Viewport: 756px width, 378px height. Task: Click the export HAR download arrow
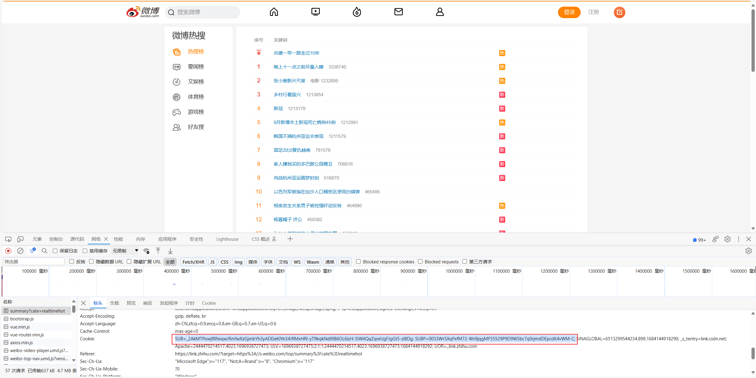(x=170, y=251)
